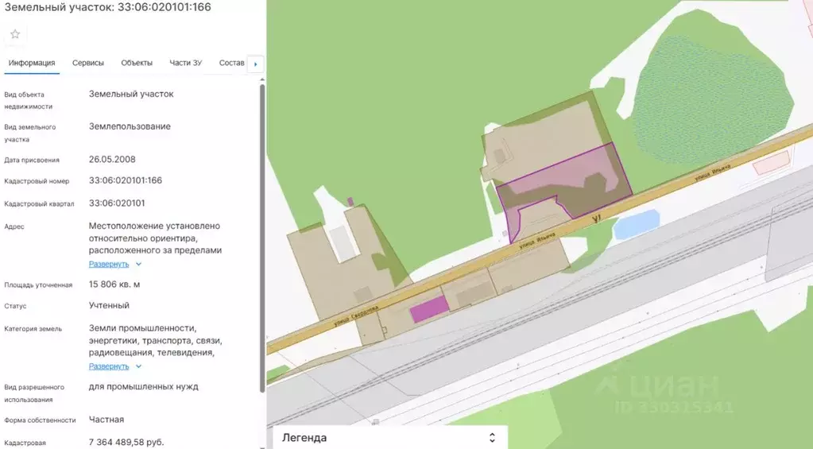Add parcel to favorites with star icon
Image resolution: width=813 pixels, height=449 pixels.
click(15, 34)
